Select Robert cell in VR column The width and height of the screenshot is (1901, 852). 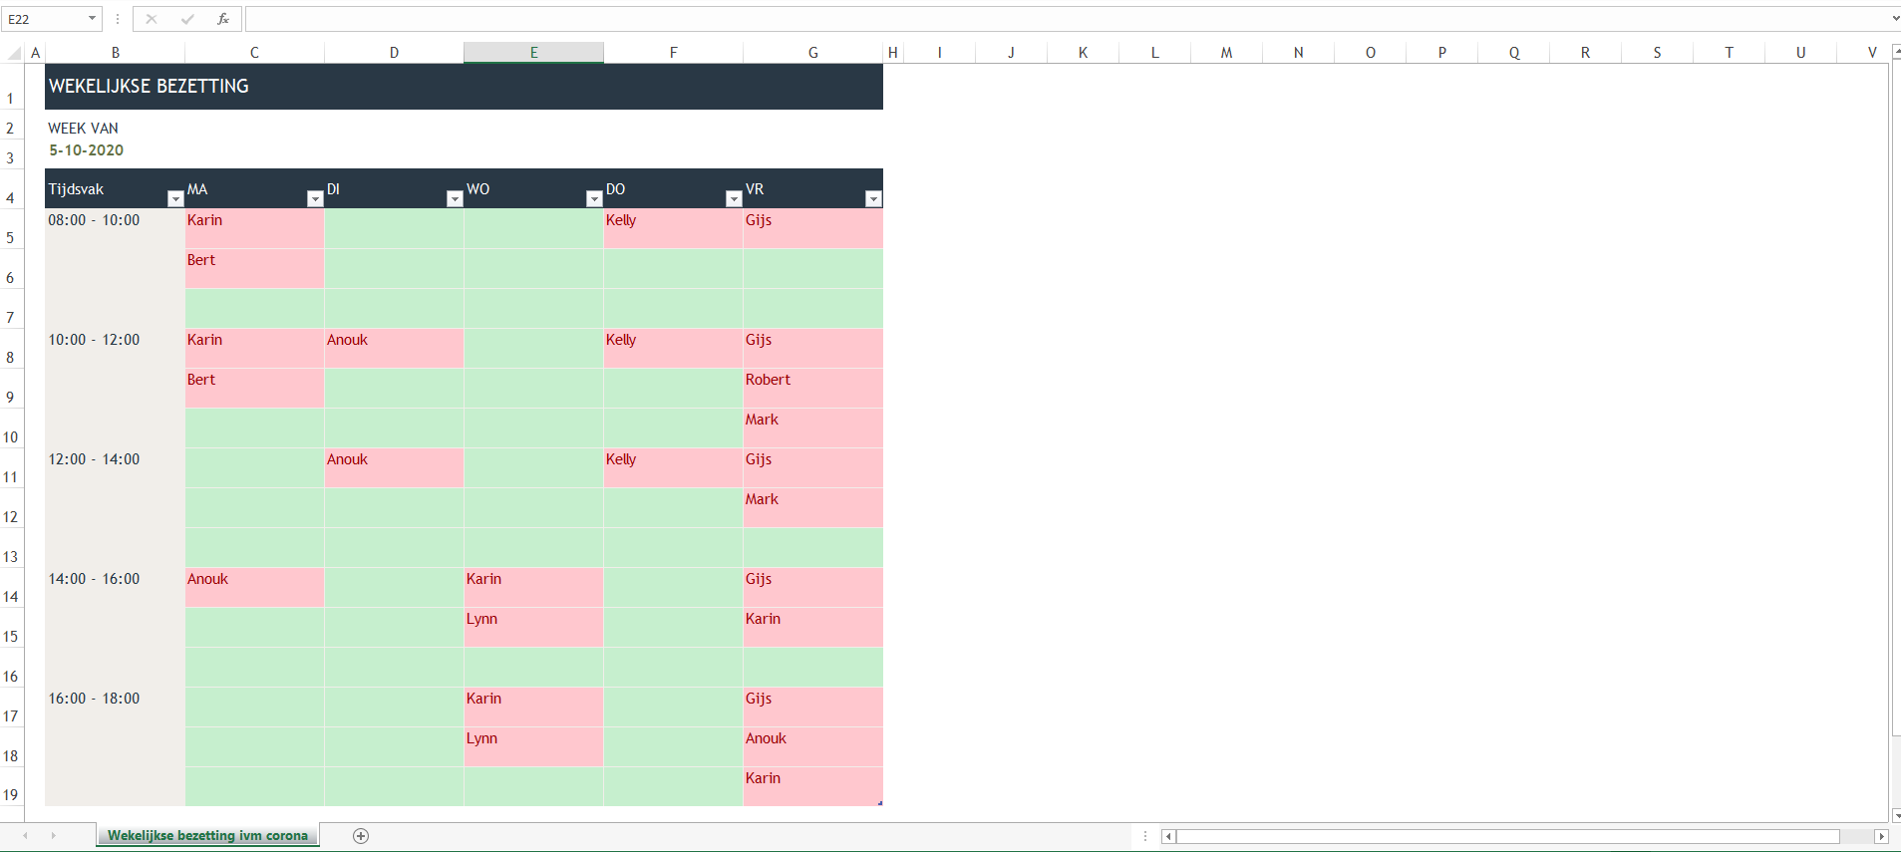pyautogui.click(x=813, y=388)
